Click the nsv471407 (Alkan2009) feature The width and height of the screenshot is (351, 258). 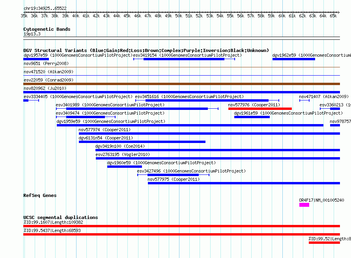click(304, 100)
